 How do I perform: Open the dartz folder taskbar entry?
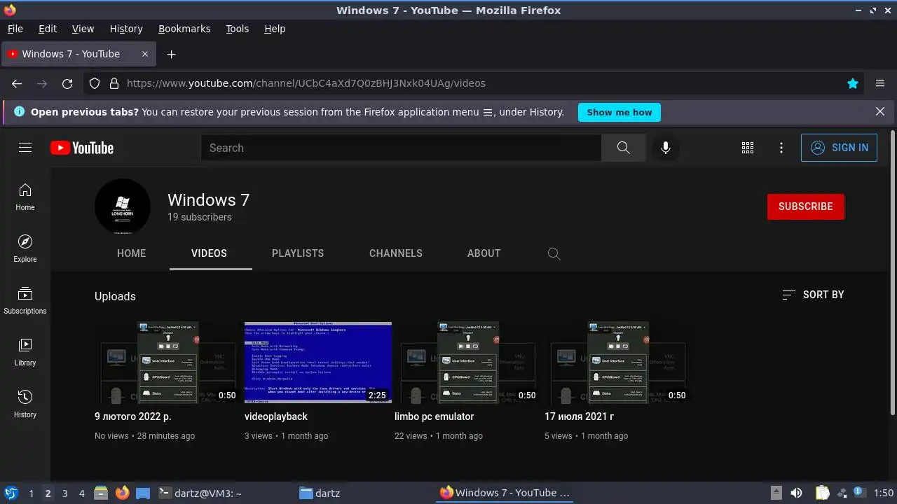(x=320, y=493)
